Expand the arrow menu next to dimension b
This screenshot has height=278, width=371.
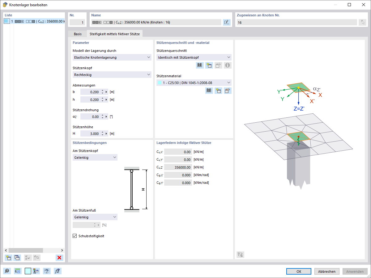pos(107,92)
